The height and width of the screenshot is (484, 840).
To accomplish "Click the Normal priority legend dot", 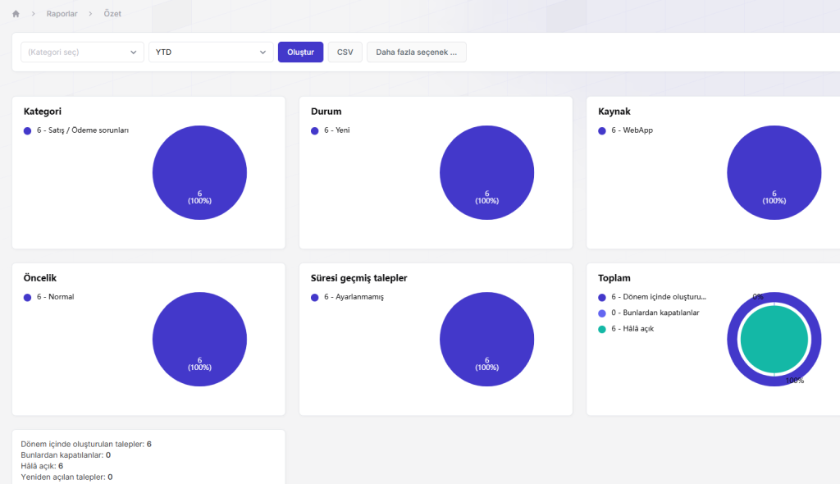I will click(x=27, y=298).
